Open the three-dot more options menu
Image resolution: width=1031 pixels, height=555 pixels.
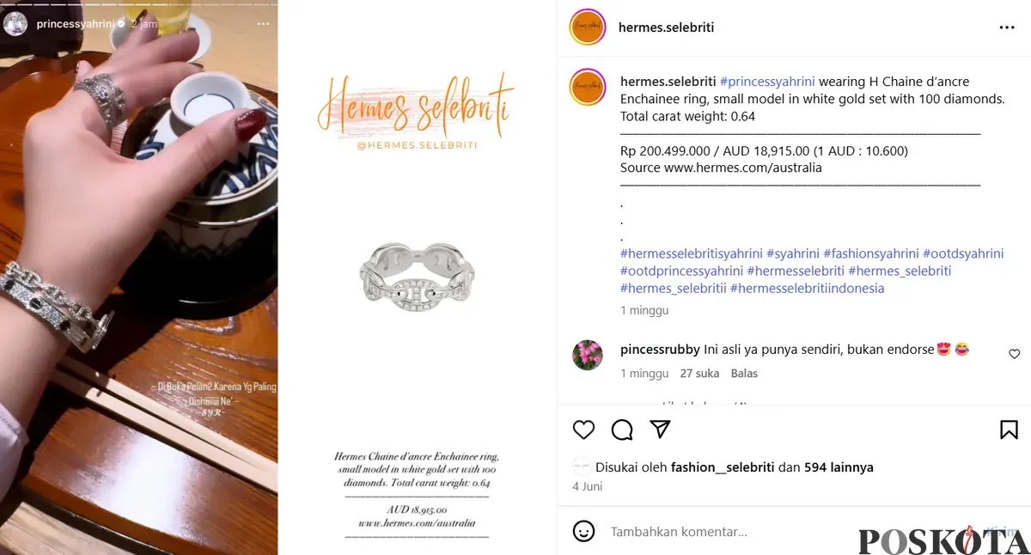[1007, 27]
